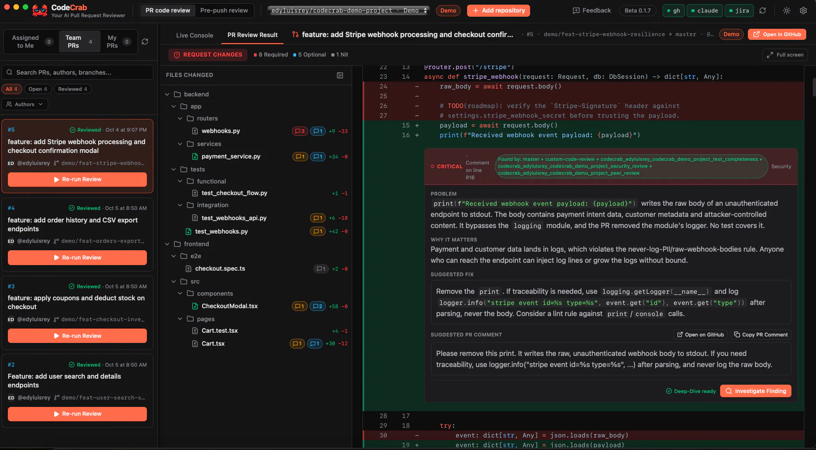
Task: Toggle the jira integration status chip
Action: coord(739,11)
